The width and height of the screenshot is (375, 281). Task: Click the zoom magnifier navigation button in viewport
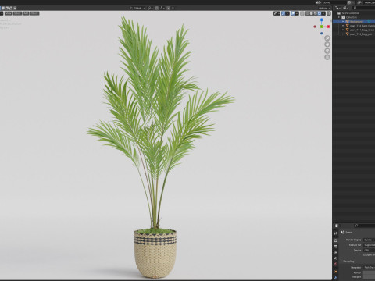pyautogui.click(x=327, y=38)
